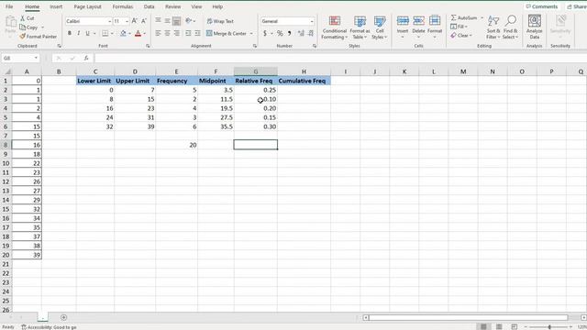Toggle Middle Align
This screenshot has width=587, height=330.
167,21
